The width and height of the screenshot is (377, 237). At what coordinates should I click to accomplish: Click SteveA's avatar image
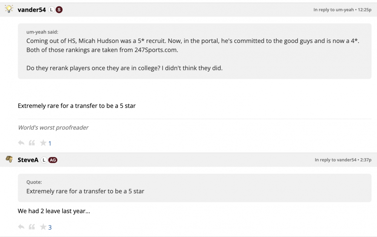click(x=9, y=159)
